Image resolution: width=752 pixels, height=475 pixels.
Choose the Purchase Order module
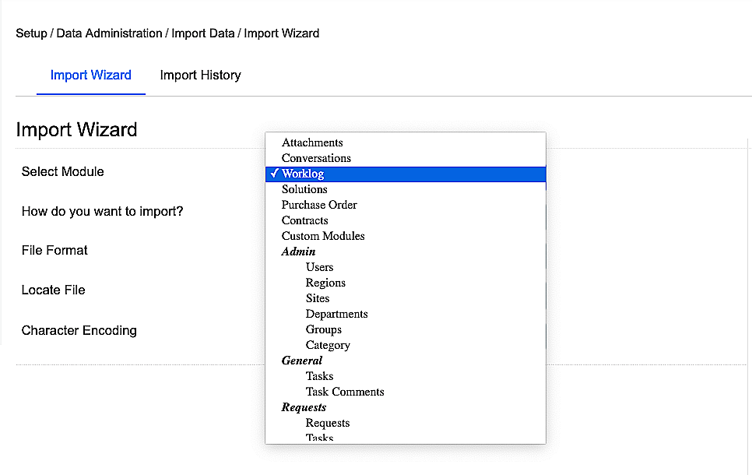(x=319, y=205)
